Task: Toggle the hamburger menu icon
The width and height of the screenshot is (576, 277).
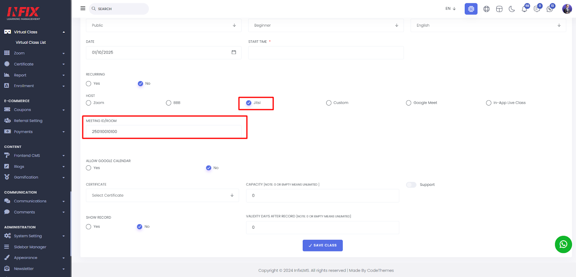Action: [x=83, y=8]
